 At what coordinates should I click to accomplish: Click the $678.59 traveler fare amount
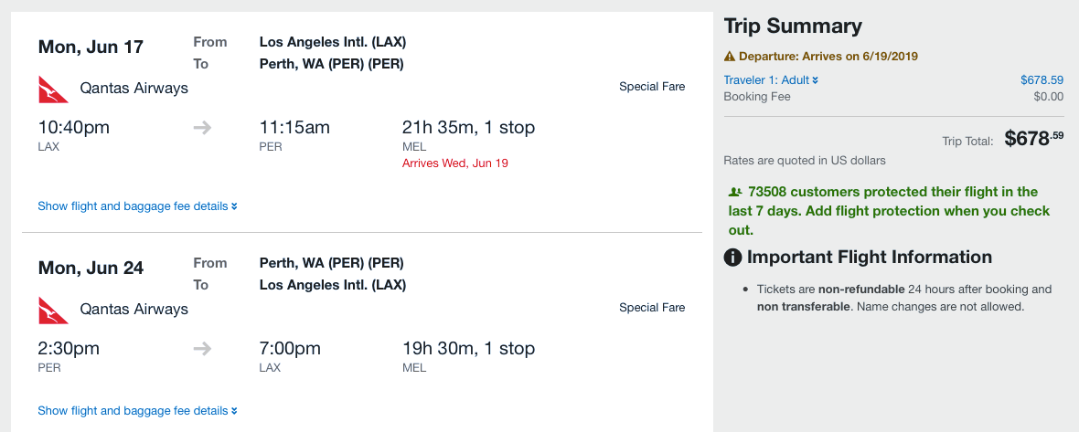point(1042,80)
